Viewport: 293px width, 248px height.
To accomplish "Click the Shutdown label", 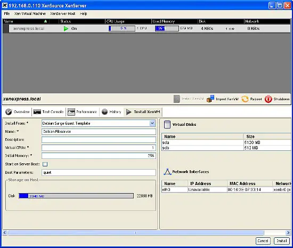I will (281, 99).
